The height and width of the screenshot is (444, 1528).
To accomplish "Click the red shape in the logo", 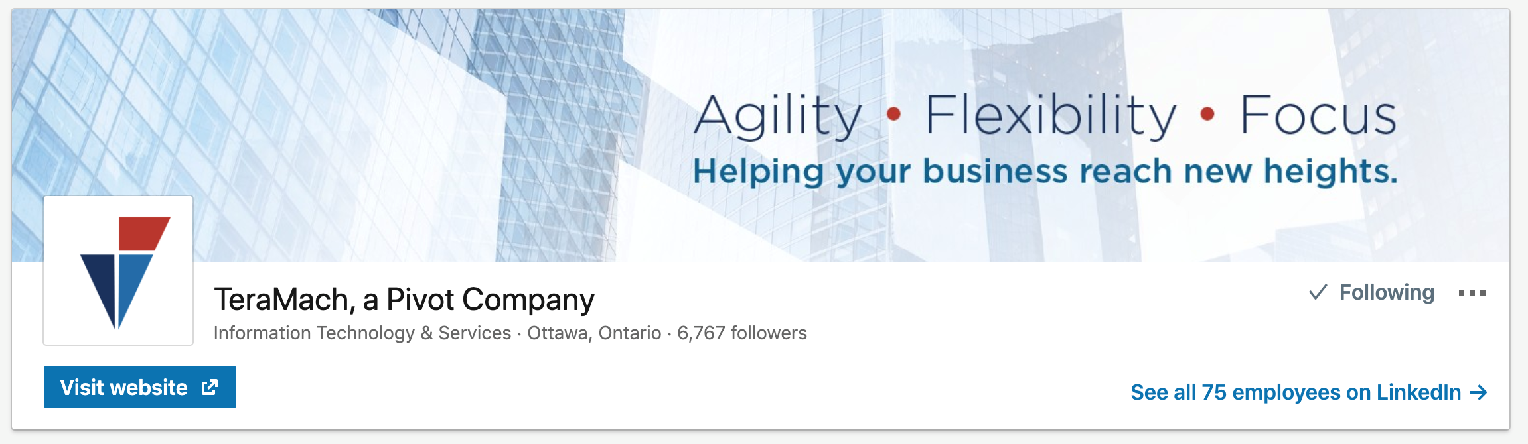I will click(x=142, y=233).
